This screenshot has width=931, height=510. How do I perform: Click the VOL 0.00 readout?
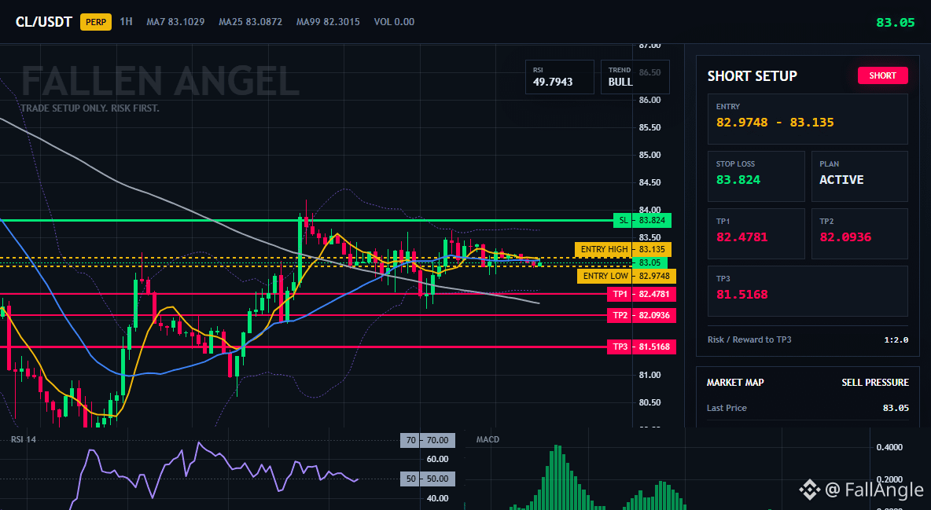coord(394,22)
